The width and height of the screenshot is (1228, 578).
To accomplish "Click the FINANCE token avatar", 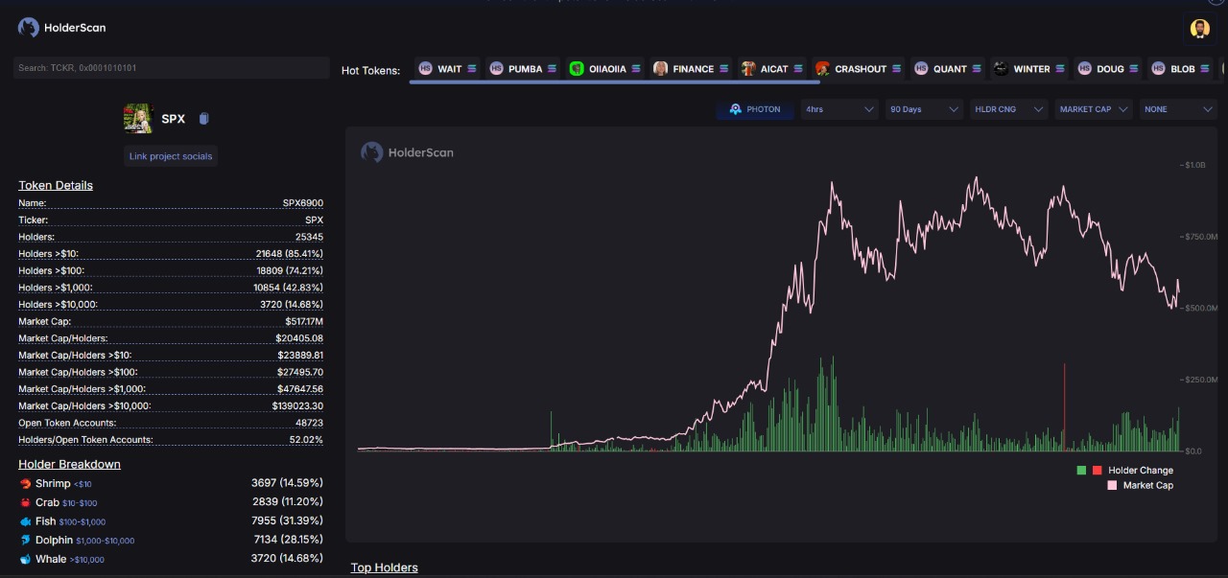I will (x=660, y=69).
